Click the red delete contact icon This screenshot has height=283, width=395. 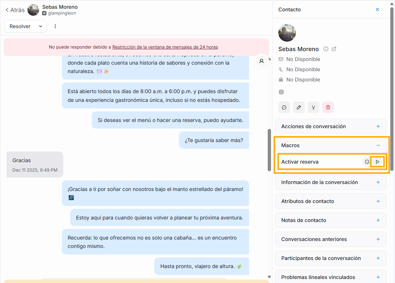(328, 107)
